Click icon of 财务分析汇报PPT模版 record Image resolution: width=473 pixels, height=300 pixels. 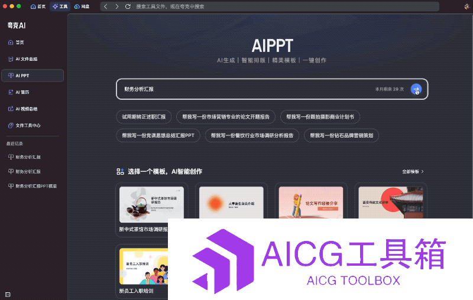tap(11, 186)
